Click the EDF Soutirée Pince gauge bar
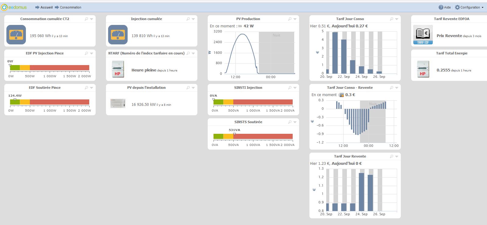487x225 pixels. (x=50, y=102)
